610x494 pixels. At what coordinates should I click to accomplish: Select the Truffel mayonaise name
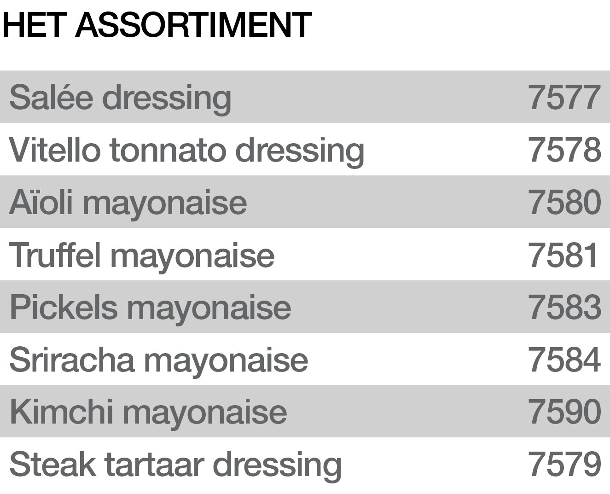pos(142,255)
